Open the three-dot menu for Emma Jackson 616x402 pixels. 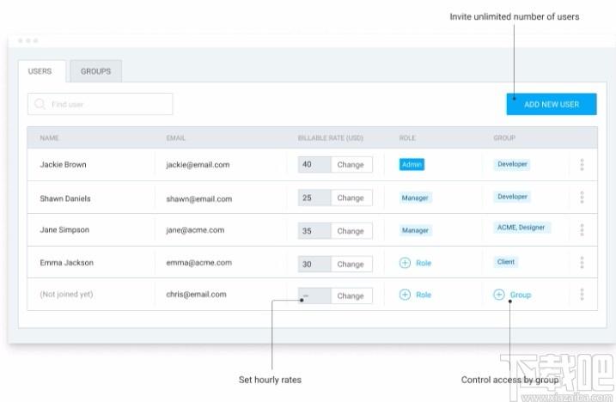tap(582, 263)
